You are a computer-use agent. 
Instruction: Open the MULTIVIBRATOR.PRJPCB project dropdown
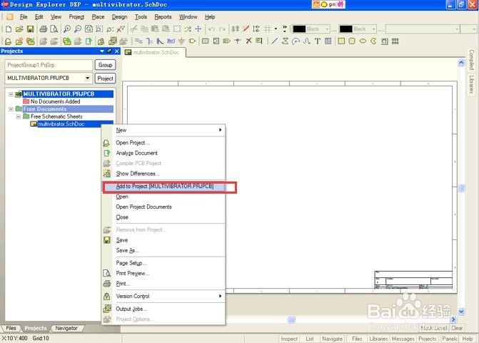[87, 79]
